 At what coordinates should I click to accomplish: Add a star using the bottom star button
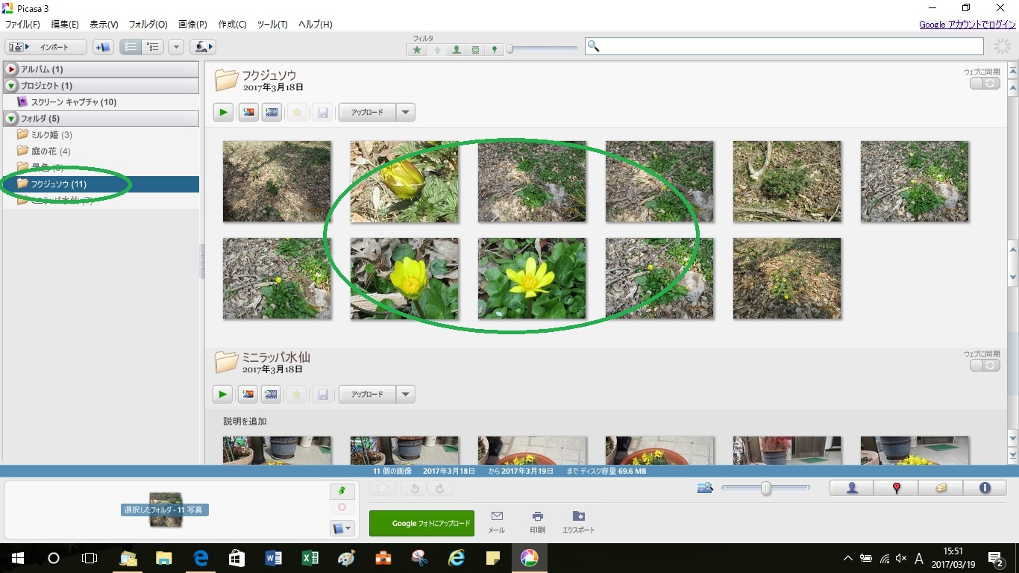coord(383,489)
